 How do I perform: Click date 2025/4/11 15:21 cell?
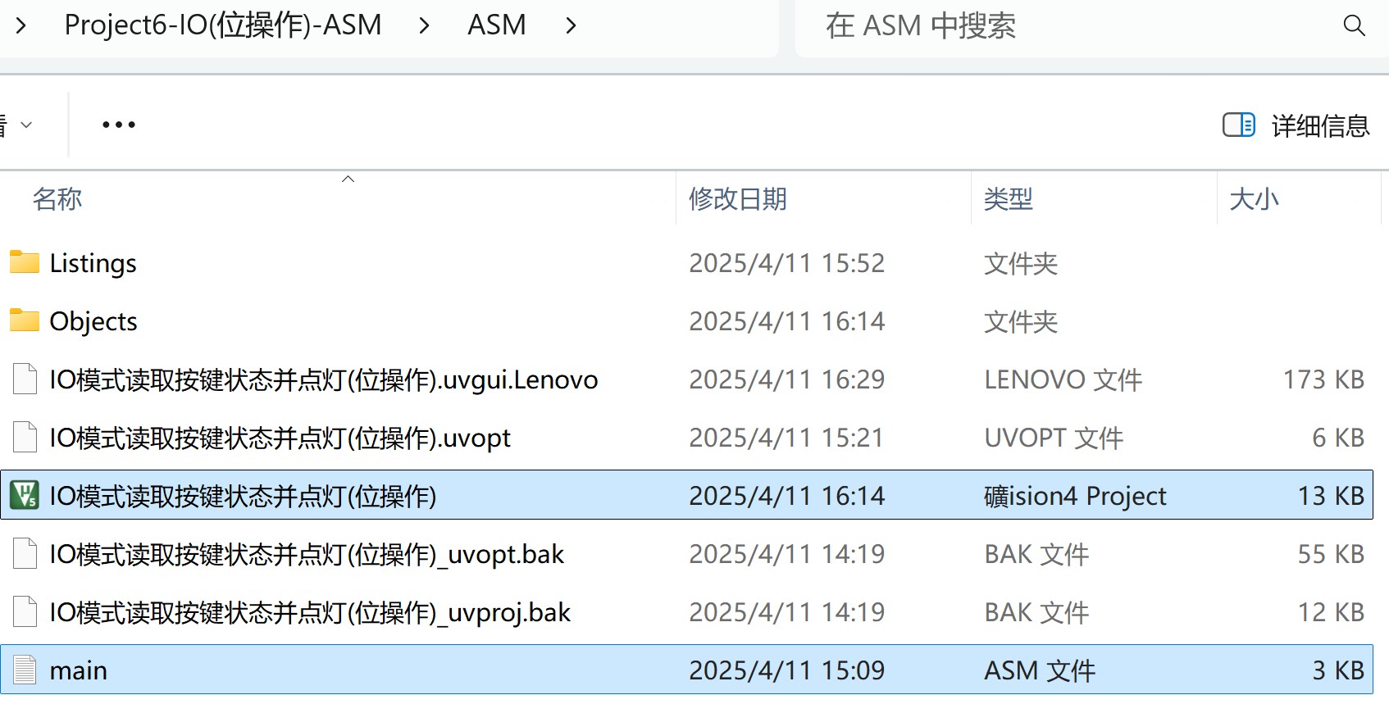point(786,438)
